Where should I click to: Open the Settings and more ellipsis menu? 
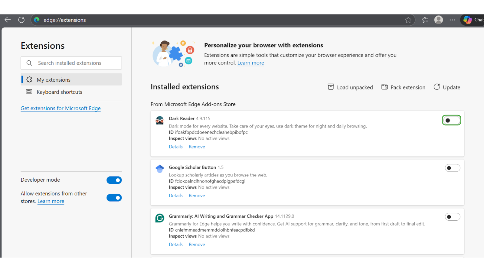click(452, 20)
